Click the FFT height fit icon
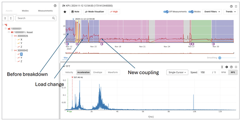The height and width of the screenshot is (121, 242). [x=222, y=67]
